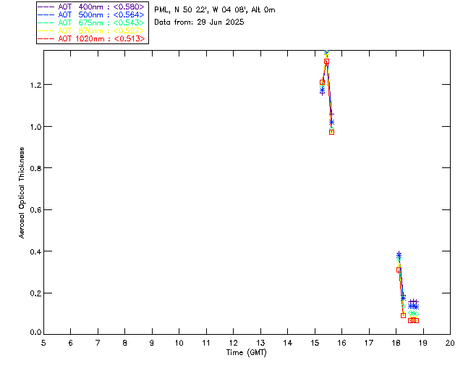Click the AOT 400nm legend entry
Viewport: 463px width, 371px height.
point(92,7)
